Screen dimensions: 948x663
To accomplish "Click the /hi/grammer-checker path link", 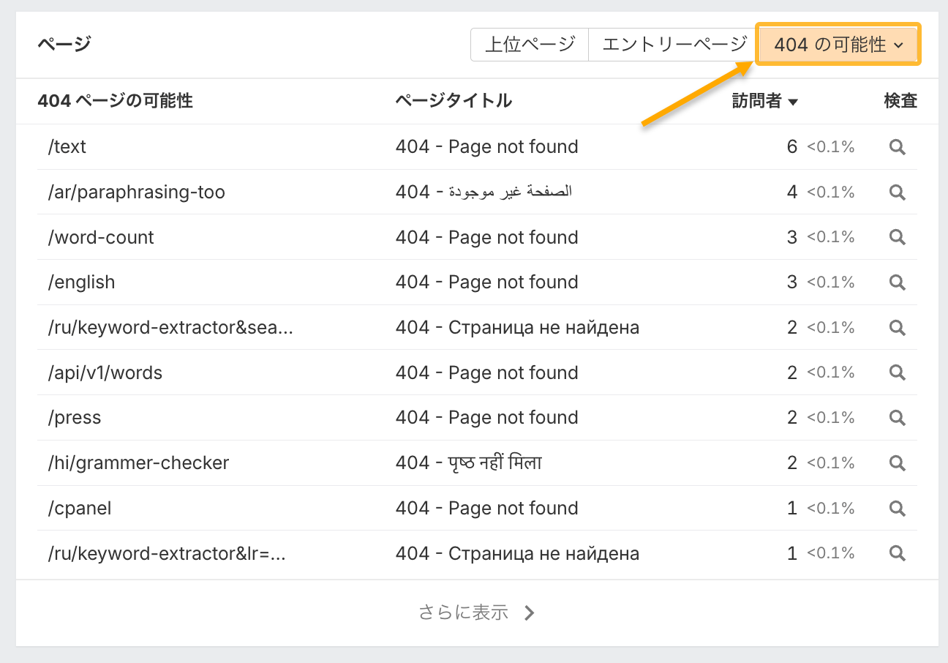I will 138,463.
